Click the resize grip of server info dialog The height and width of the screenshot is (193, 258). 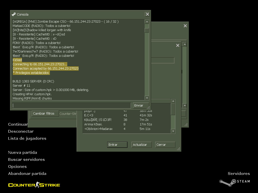point(179,149)
